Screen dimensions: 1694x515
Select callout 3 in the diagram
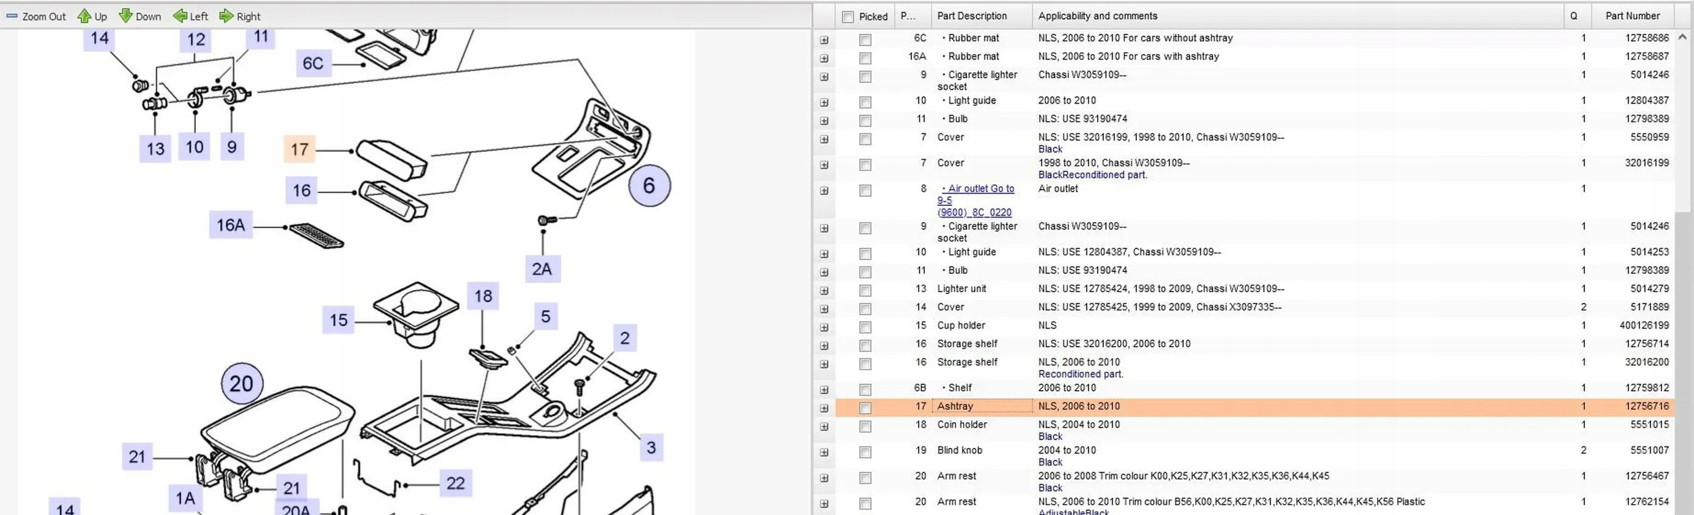(x=651, y=447)
